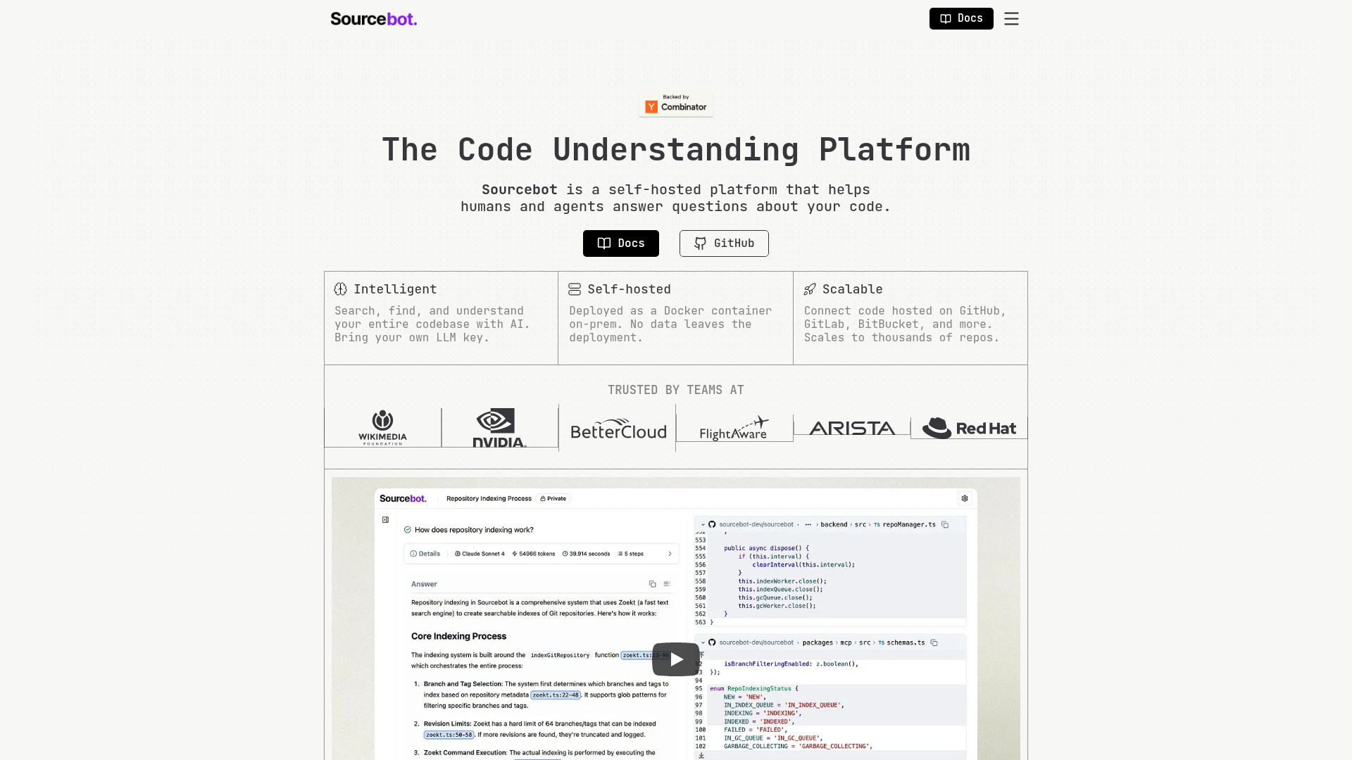This screenshot has height=760, width=1352.
Task: Click the rocket icon beside Scalable
Action: (x=810, y=289)
